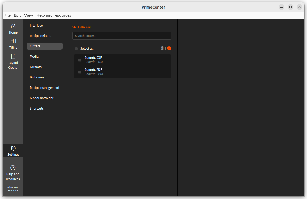Tick the Select all checkbox
Screen dimensions: 307x199
(76, 49)
